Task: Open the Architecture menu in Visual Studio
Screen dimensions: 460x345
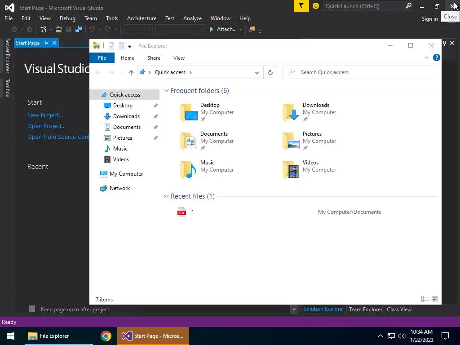Action: [x=142, y=18]
